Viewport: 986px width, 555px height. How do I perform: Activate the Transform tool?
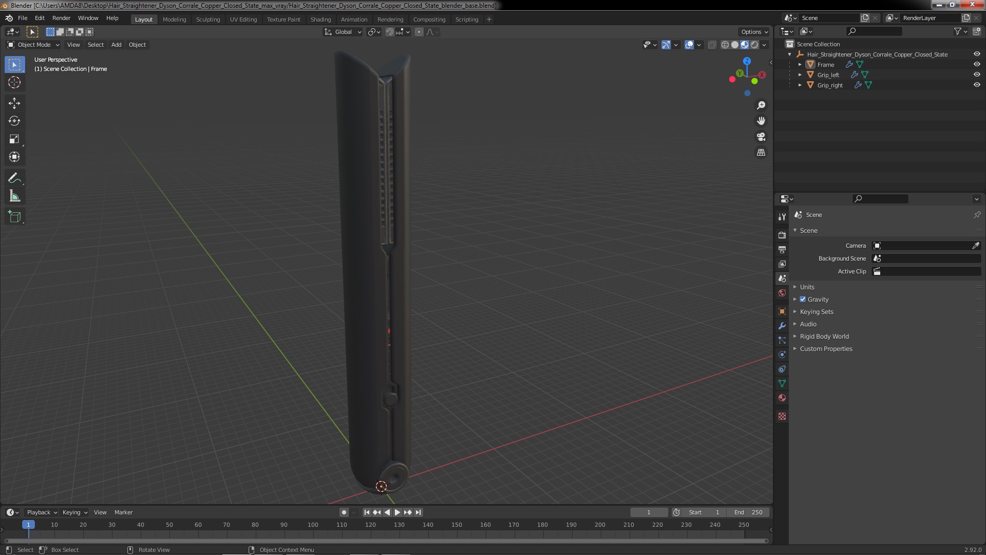14,157
